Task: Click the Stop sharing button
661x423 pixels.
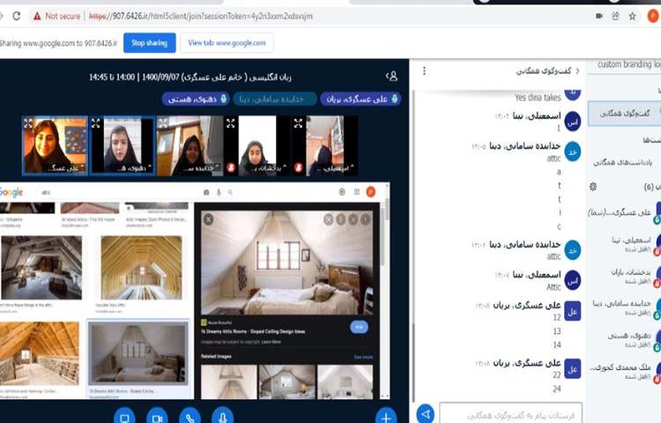Action: click(x=149, y=43)
